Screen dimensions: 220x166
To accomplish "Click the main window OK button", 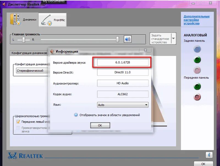I will [x=203, y=164].
